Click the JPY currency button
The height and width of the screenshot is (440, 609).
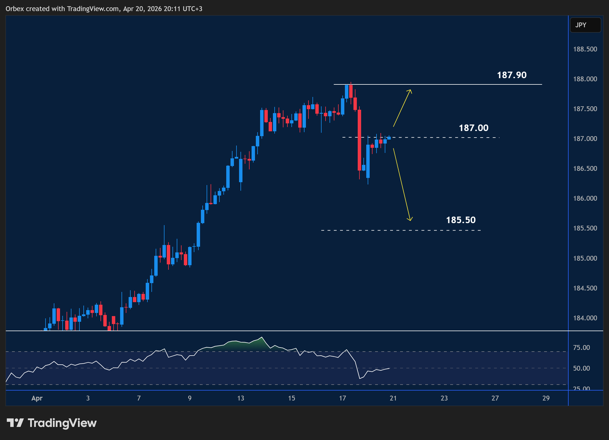[x=585, y=25]
